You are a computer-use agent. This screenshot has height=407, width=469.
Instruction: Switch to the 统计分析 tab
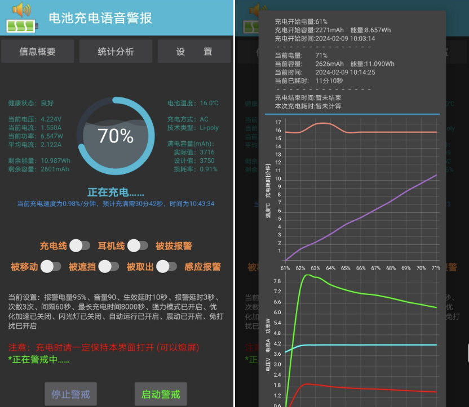(x=116, y=51)
